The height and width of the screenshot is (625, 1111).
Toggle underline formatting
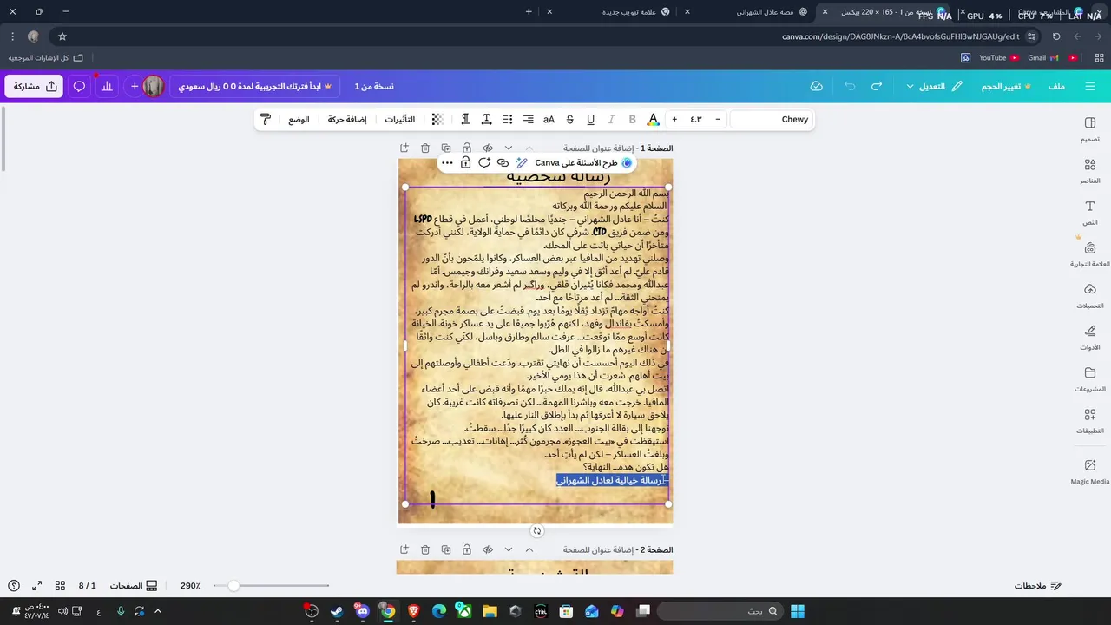pos(590,119)
